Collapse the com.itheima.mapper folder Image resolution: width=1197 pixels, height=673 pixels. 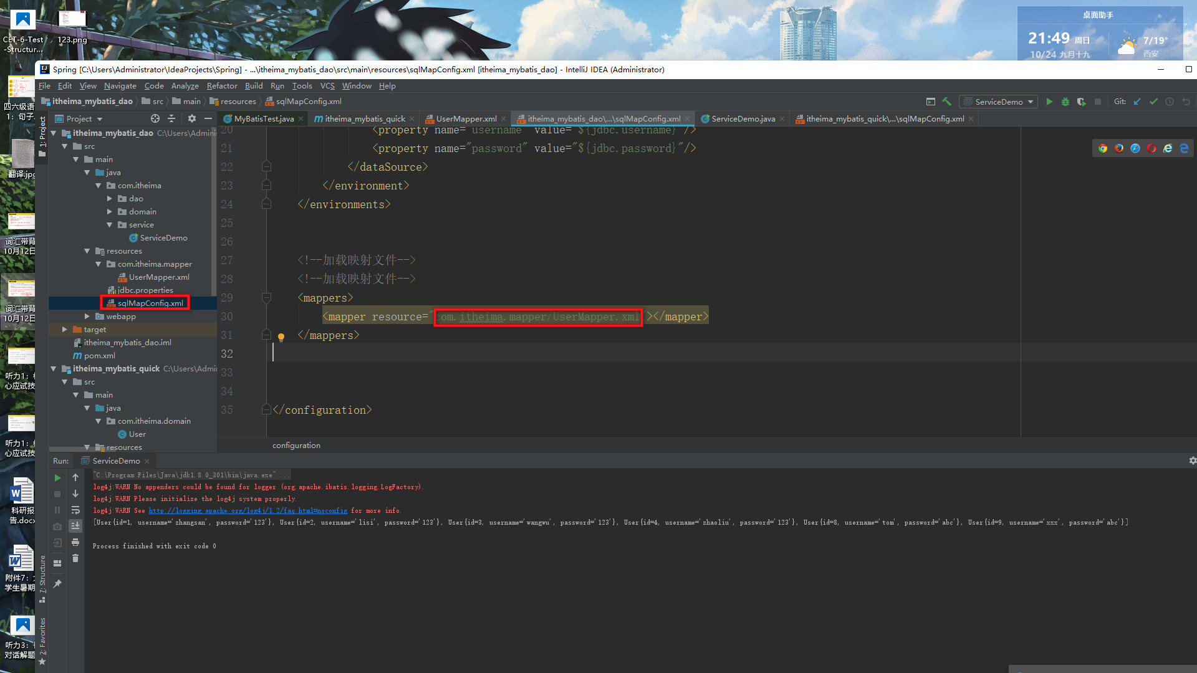pos(99,264)
